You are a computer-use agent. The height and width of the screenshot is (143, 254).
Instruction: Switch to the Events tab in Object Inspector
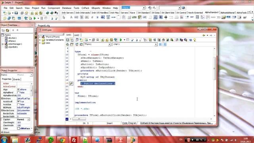[17, 79]
